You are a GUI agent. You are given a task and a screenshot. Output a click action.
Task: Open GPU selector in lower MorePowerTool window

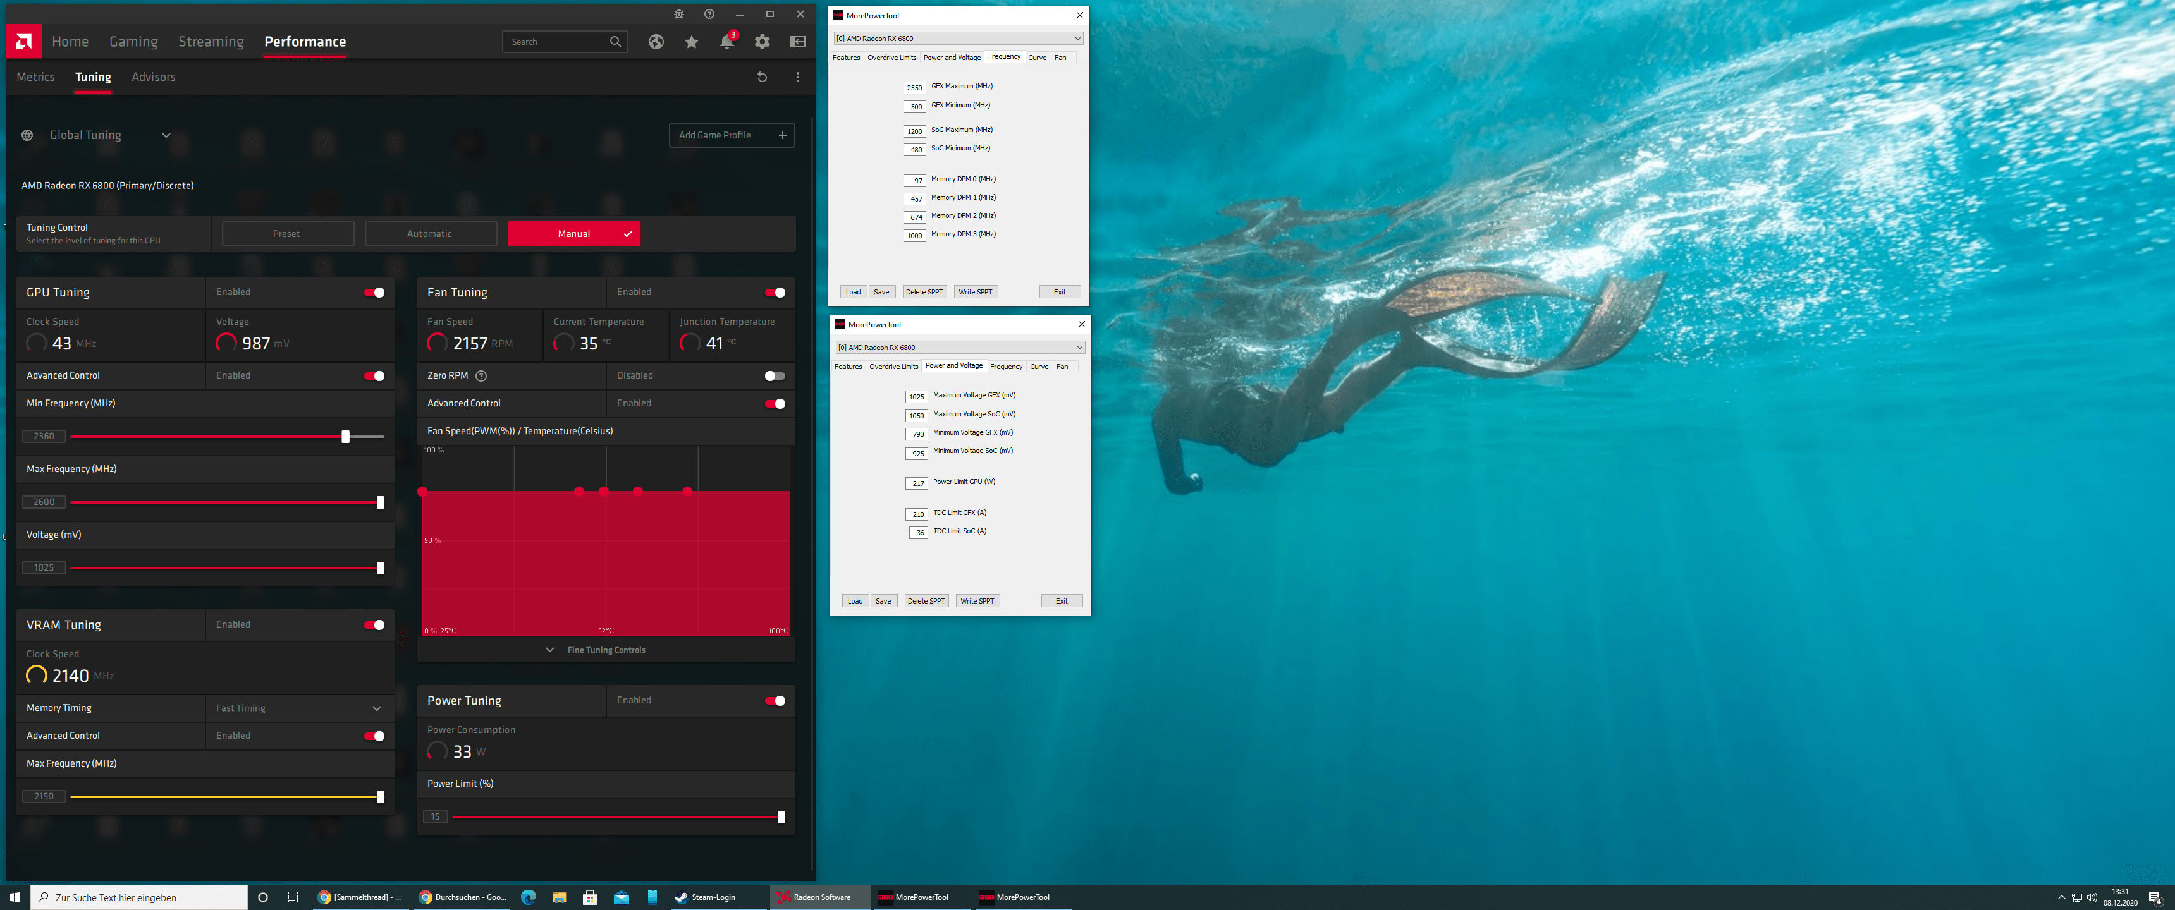[960, 347]
